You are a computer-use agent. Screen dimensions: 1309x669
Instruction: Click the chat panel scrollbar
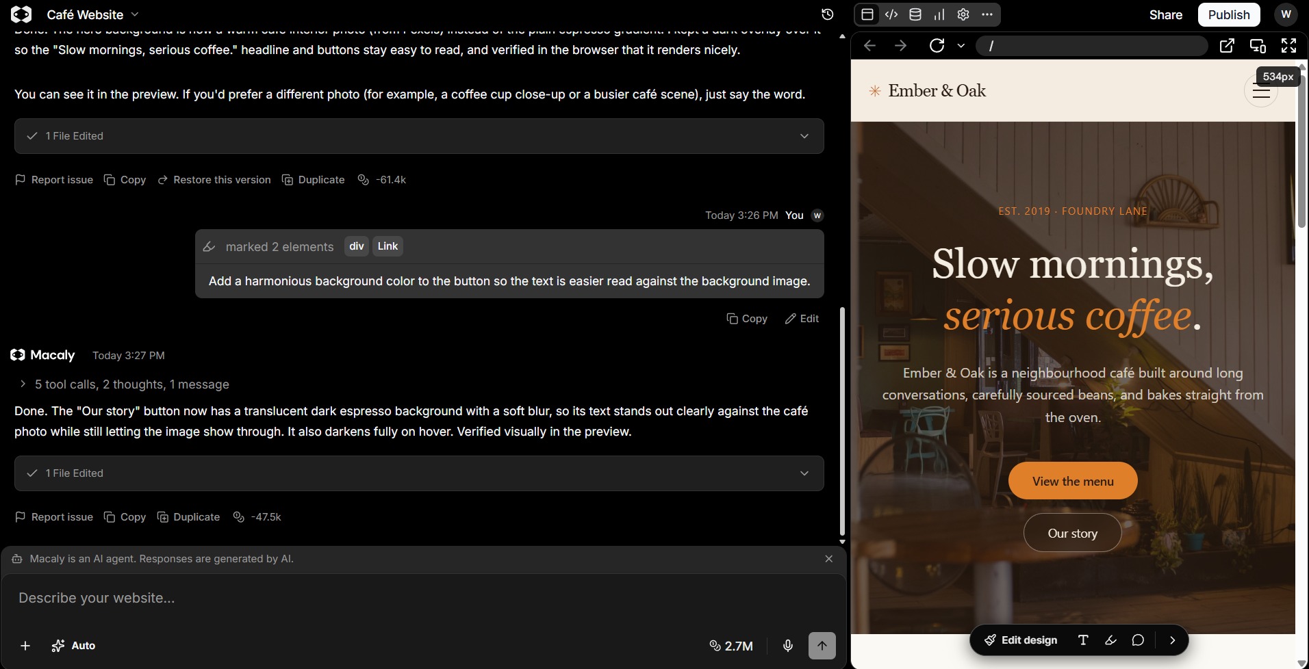[842, 421]
